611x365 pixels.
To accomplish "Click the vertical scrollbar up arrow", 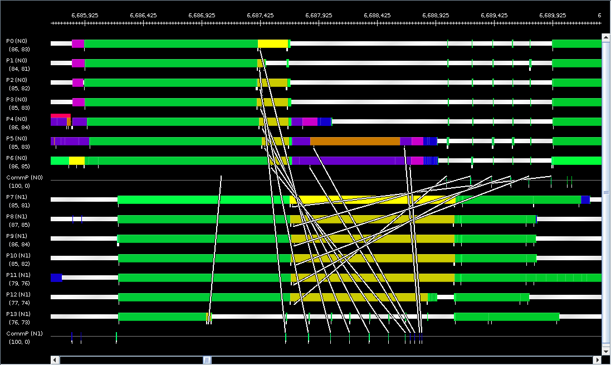I will pyautogui.click(x=605, y=37).
